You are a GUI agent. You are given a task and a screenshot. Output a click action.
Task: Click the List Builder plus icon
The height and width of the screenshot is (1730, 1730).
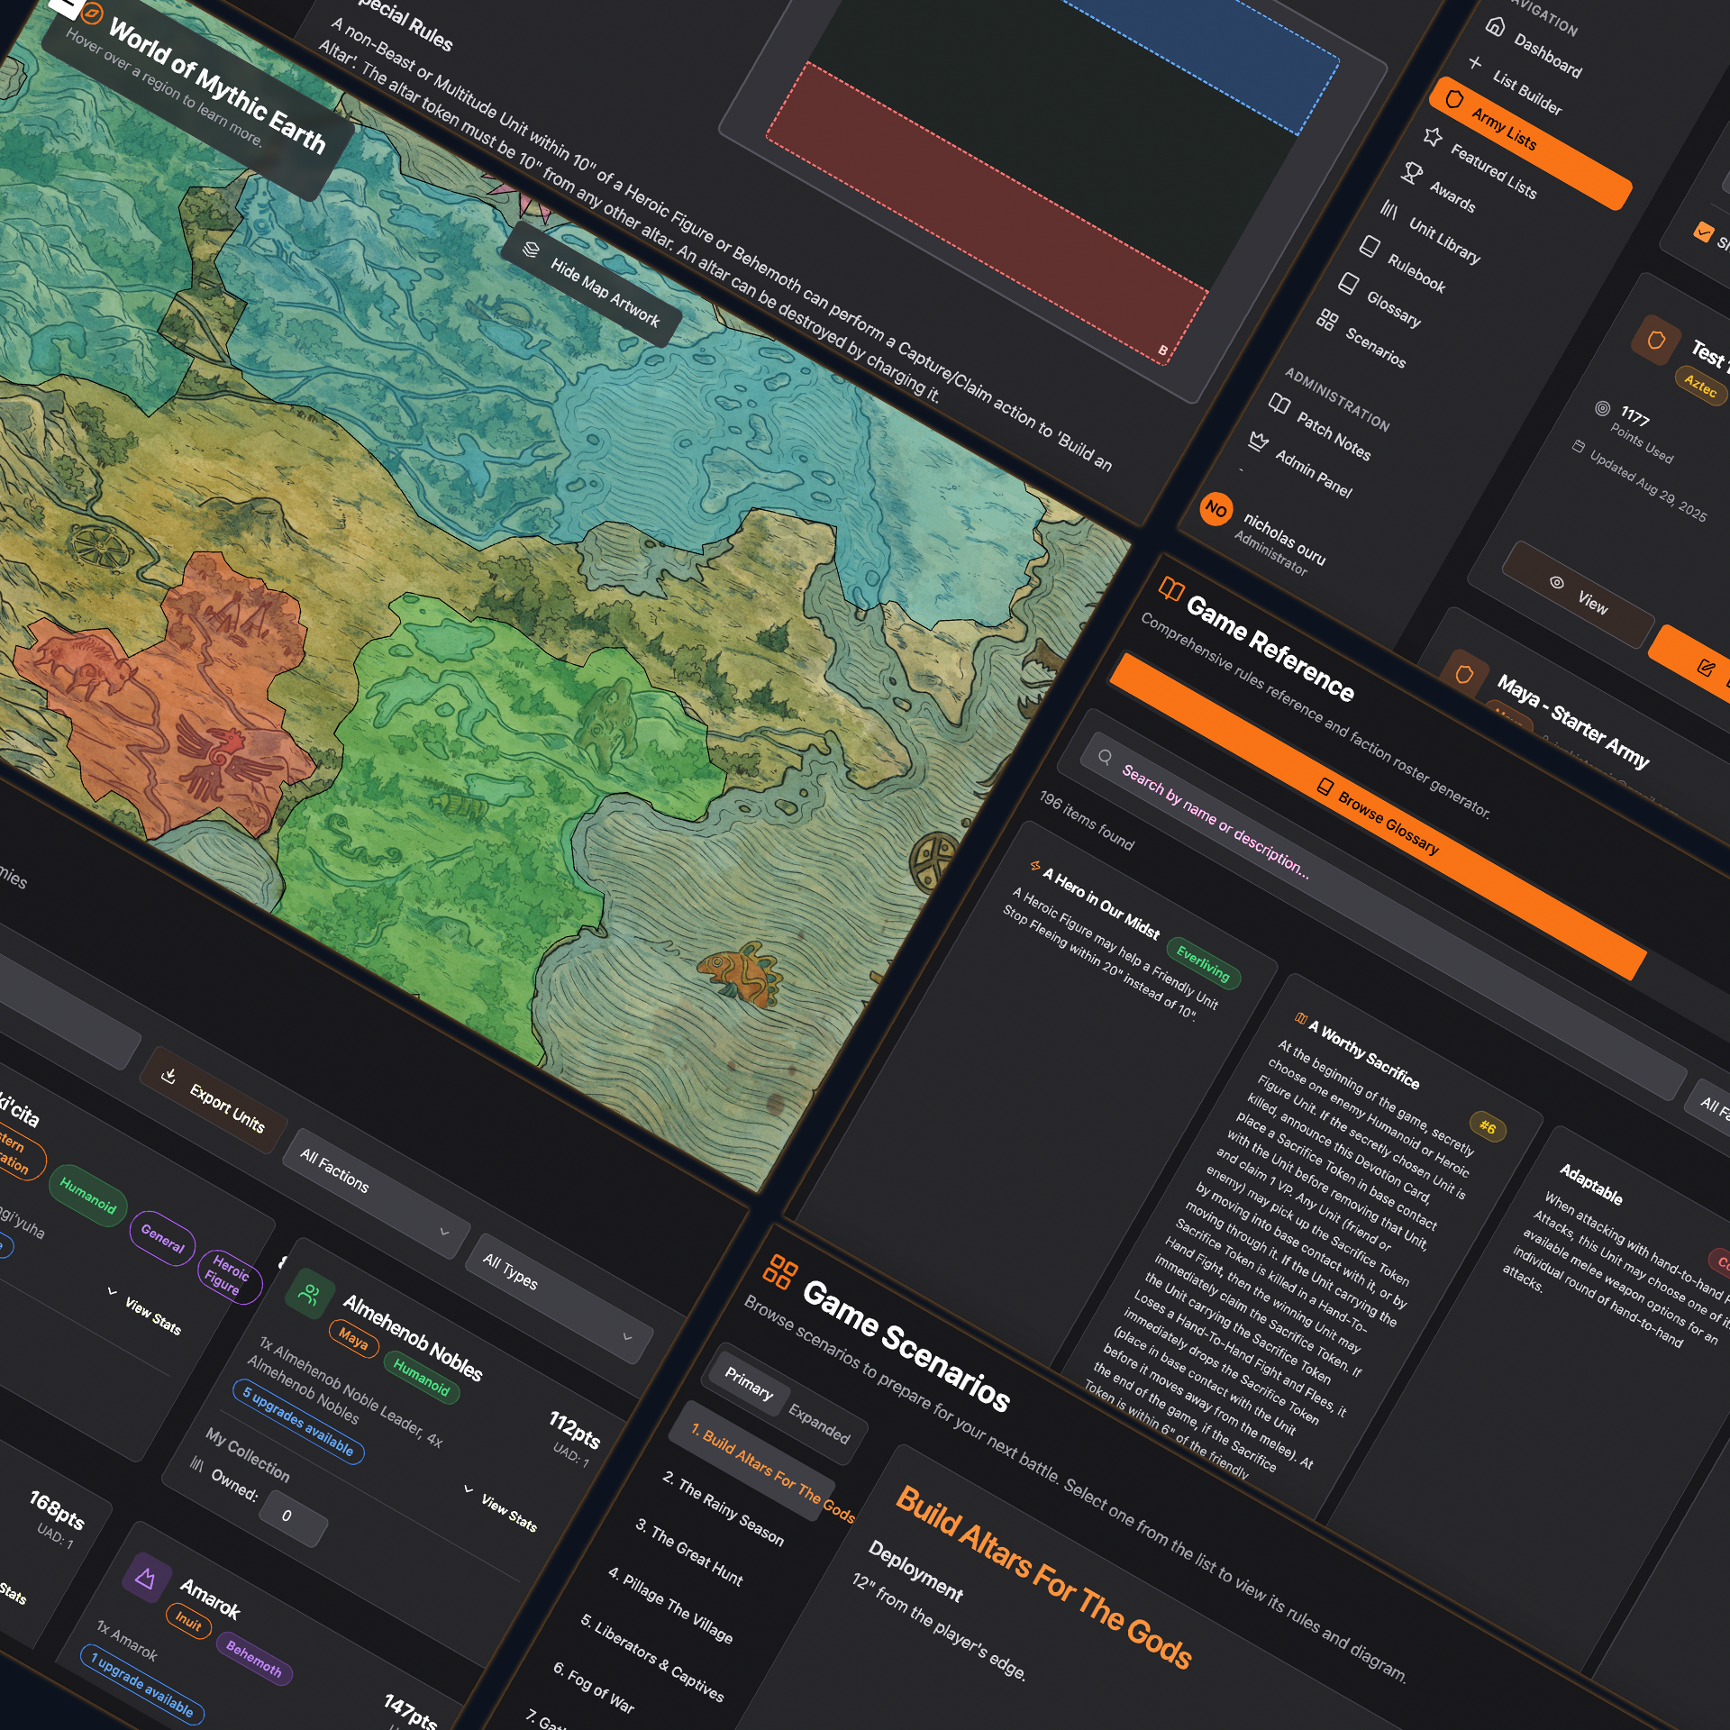pos(1475,63)
